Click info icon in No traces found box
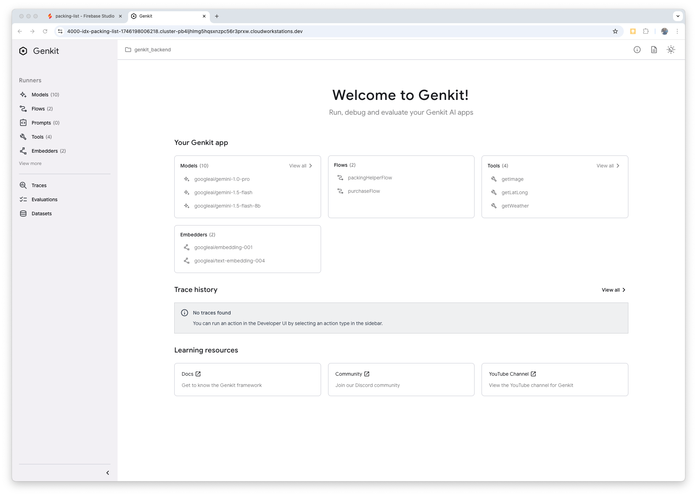This screenshot has width=697, height=496. 184,313
